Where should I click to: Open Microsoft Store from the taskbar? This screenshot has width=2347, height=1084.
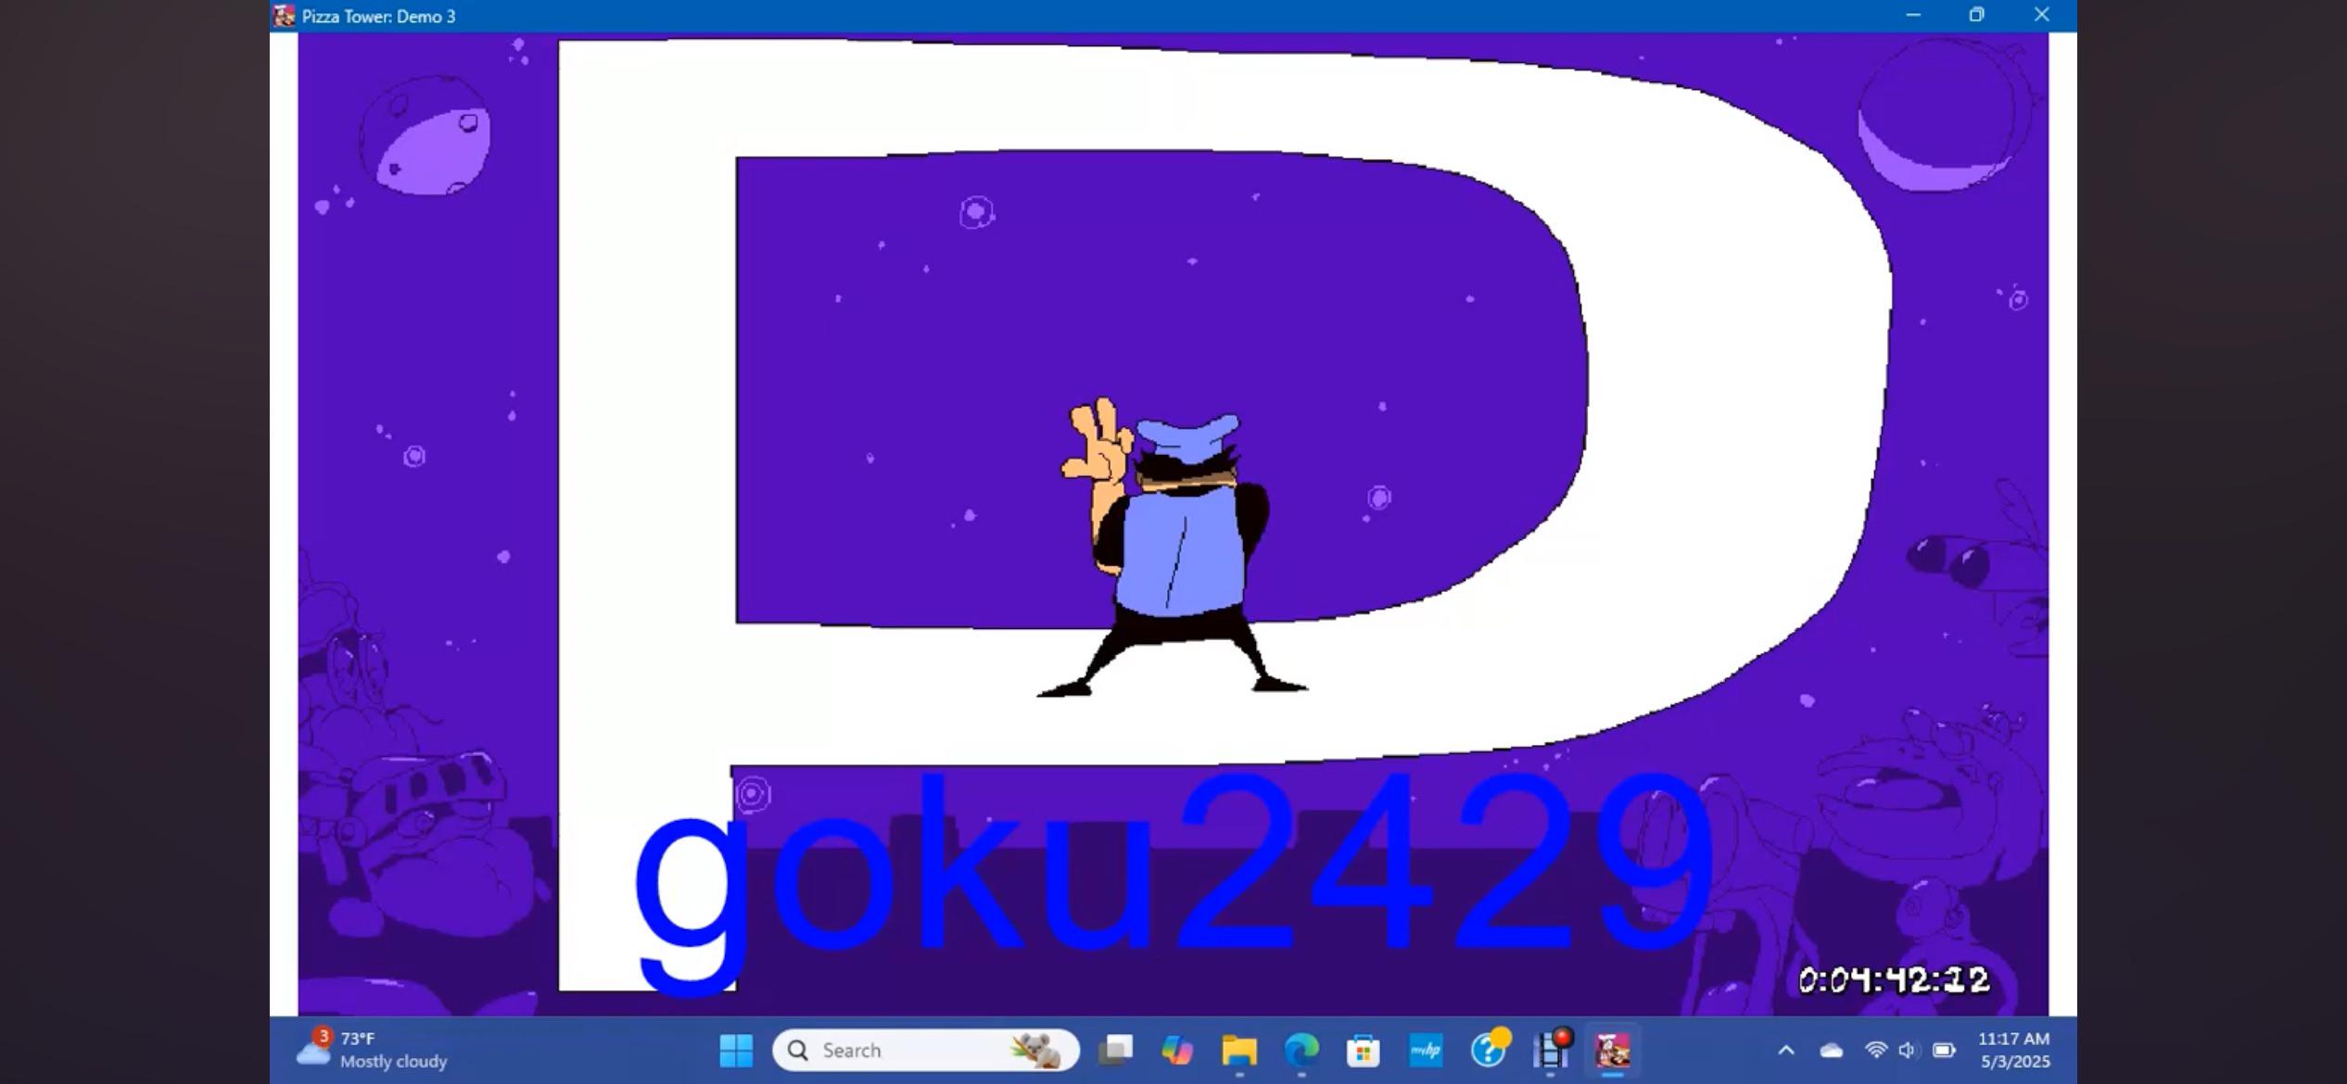1364,1050
